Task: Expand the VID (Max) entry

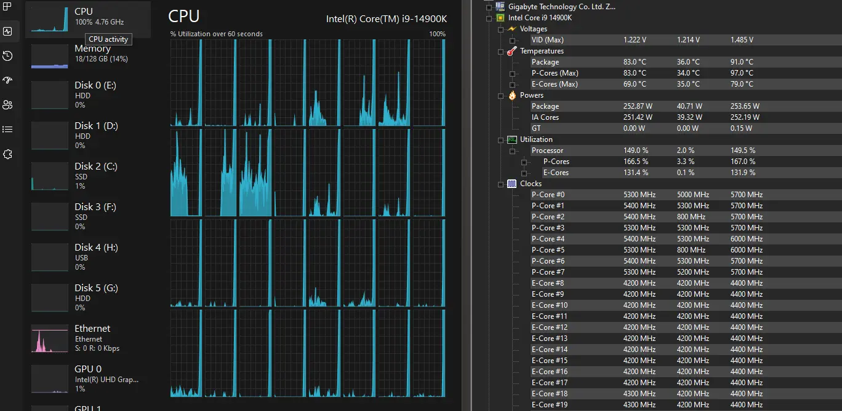Action: (512, 40)
